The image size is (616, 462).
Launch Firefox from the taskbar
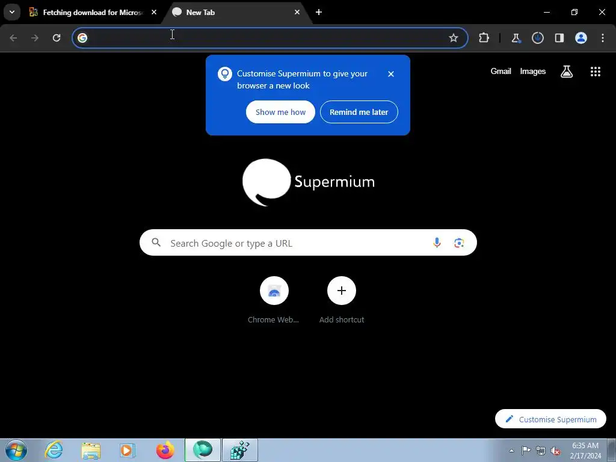pos(165,450)
